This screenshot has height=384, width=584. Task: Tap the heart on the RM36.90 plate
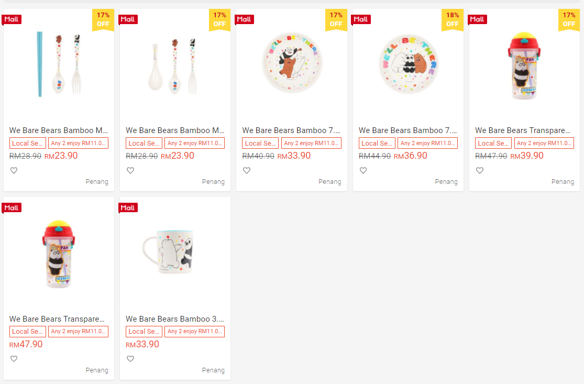[363, 170]
